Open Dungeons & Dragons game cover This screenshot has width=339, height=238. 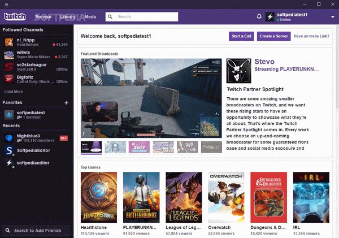pyautogui.click(x=269, y=197)
